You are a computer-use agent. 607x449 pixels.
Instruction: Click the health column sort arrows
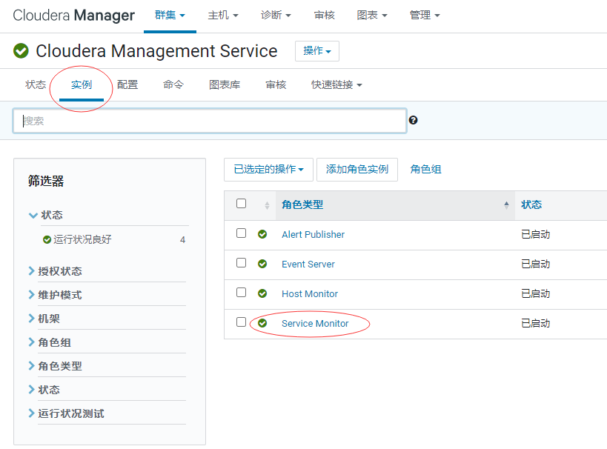click(267, 205)
